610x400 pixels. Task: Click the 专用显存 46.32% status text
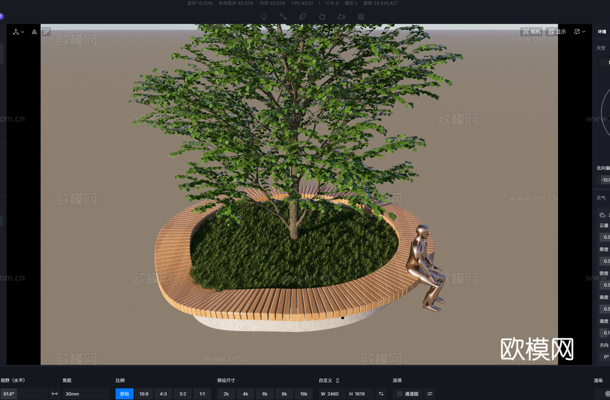point(236,3)
